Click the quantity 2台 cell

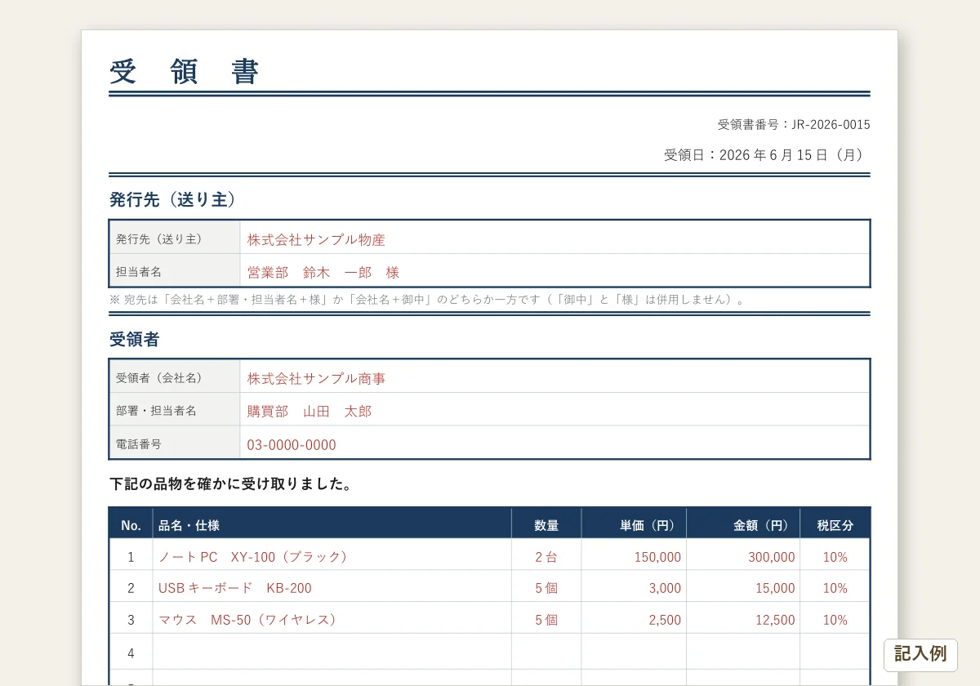click(546, 555)
